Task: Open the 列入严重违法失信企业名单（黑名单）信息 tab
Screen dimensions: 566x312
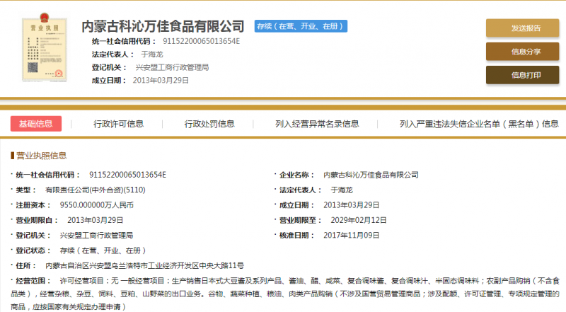Action: pyautogui.click(x=479, y=124)
